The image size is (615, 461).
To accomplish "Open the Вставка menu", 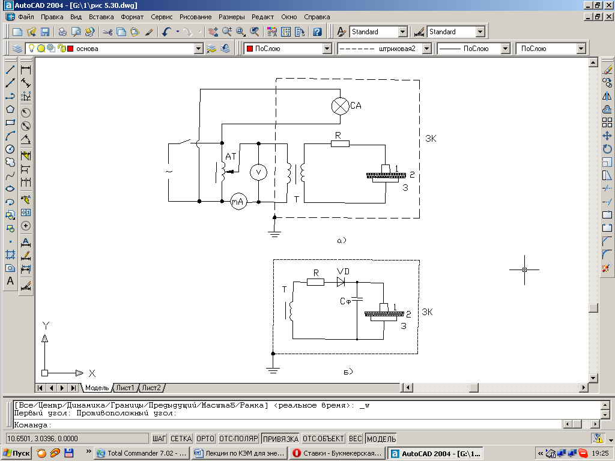I will pos(101,17).
